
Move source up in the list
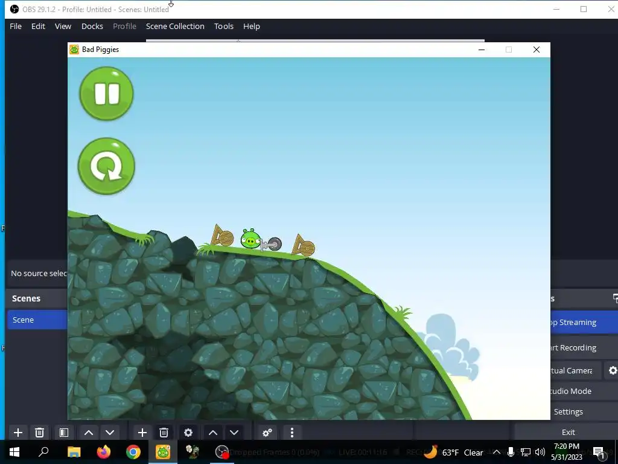pyautogui.click(x=213, y=433)
